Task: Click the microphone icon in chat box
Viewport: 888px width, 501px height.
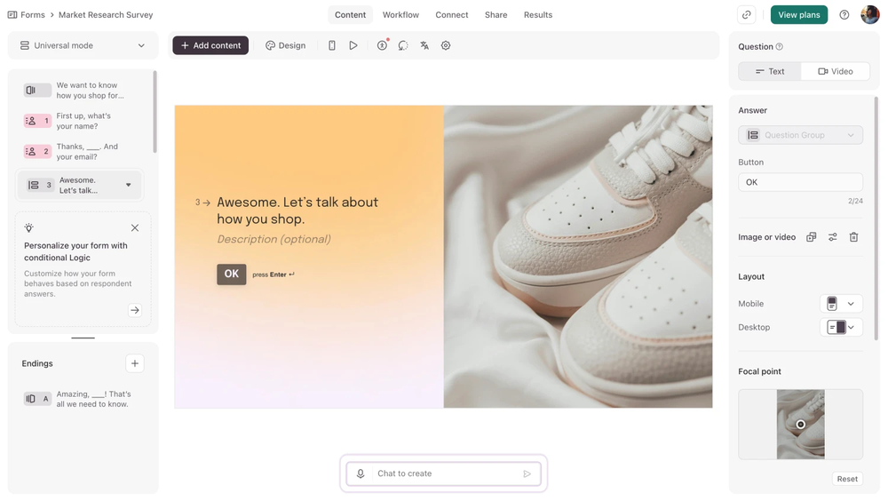Action: pos(361,473)
